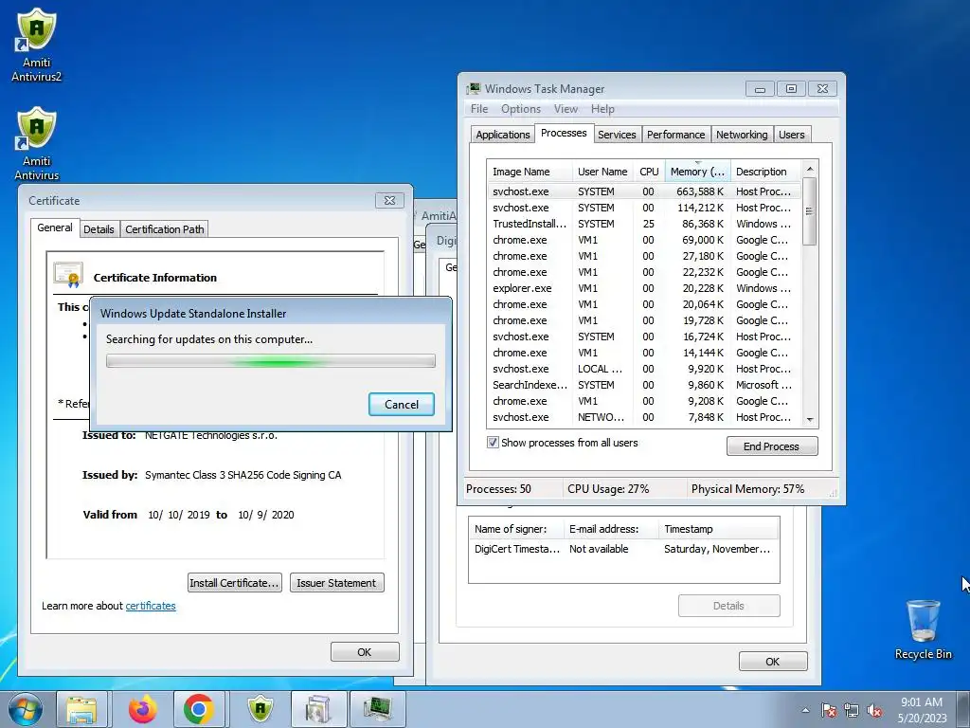Select the SearchIndexer process row
This screenshot has width=970, height=728.
tap(643, 385)
